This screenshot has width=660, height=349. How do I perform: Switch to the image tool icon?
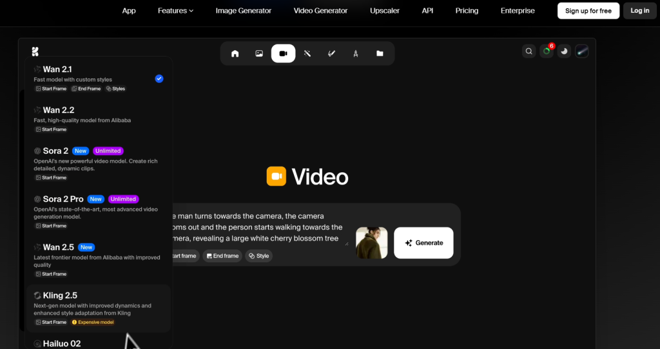tap(259, 53)
